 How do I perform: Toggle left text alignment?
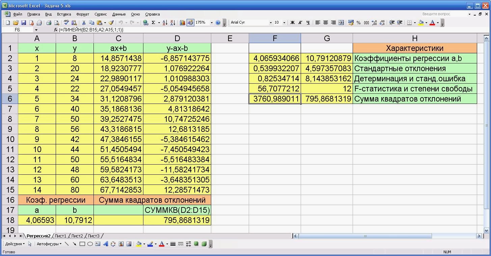tap(318, 23)
